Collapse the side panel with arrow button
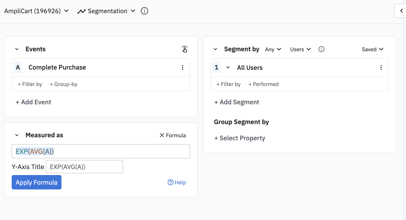 click(x=401, y=11)
